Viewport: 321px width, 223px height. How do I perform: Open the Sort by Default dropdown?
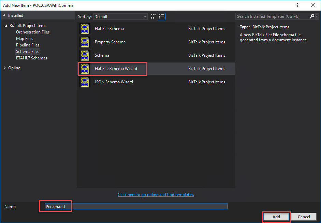(120, 17)
